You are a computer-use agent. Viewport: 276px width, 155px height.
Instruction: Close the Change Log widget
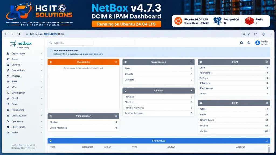(267, 140)
